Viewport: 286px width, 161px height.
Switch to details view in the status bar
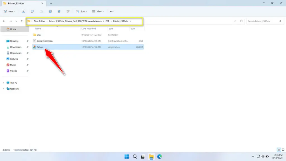(278, 149)
